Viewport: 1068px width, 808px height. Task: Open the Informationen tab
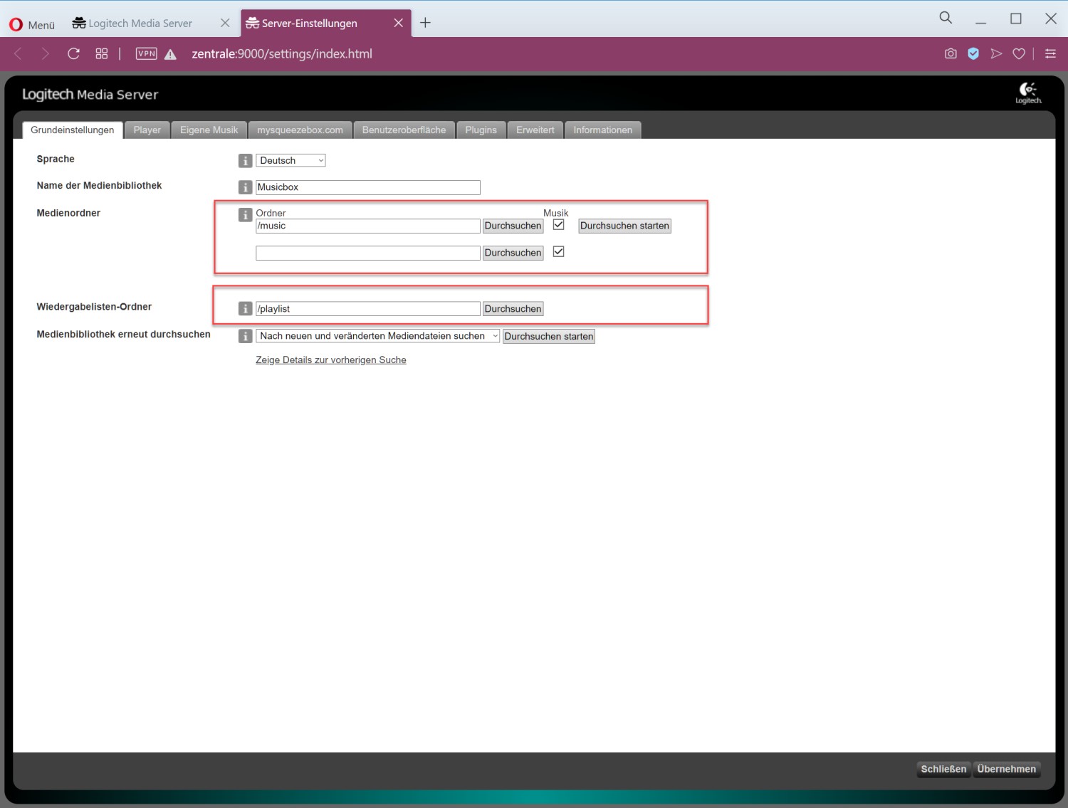click(603, 130)
